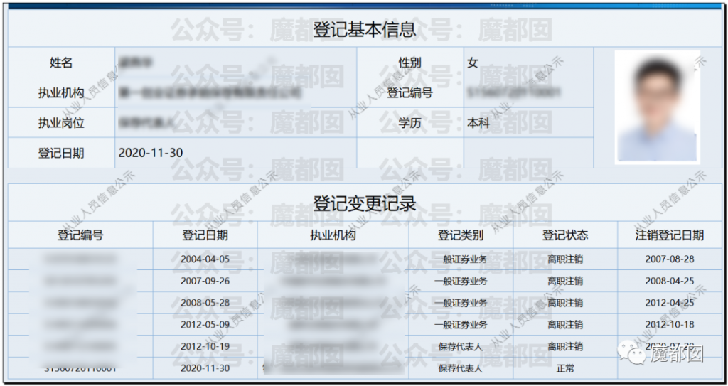Select the 2008-04-25 cancellation date cell
Viewport: 728px width, 386px height.
point(670,281)
